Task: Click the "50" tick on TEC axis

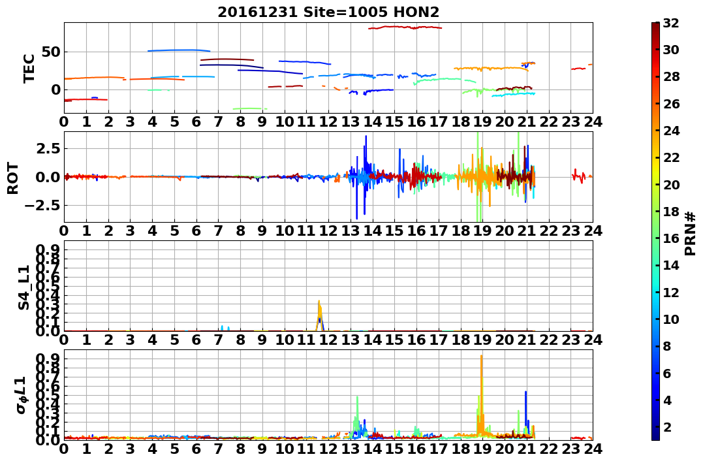Action: click(51, 52)
